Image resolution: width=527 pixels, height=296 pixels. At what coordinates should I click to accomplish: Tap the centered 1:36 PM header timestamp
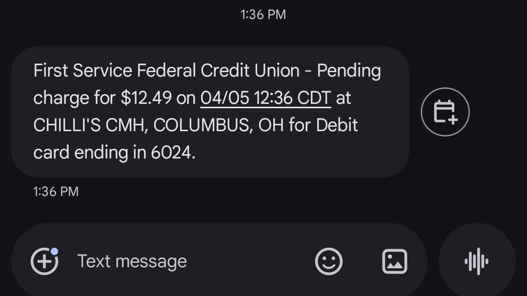(x=263, y=15)
